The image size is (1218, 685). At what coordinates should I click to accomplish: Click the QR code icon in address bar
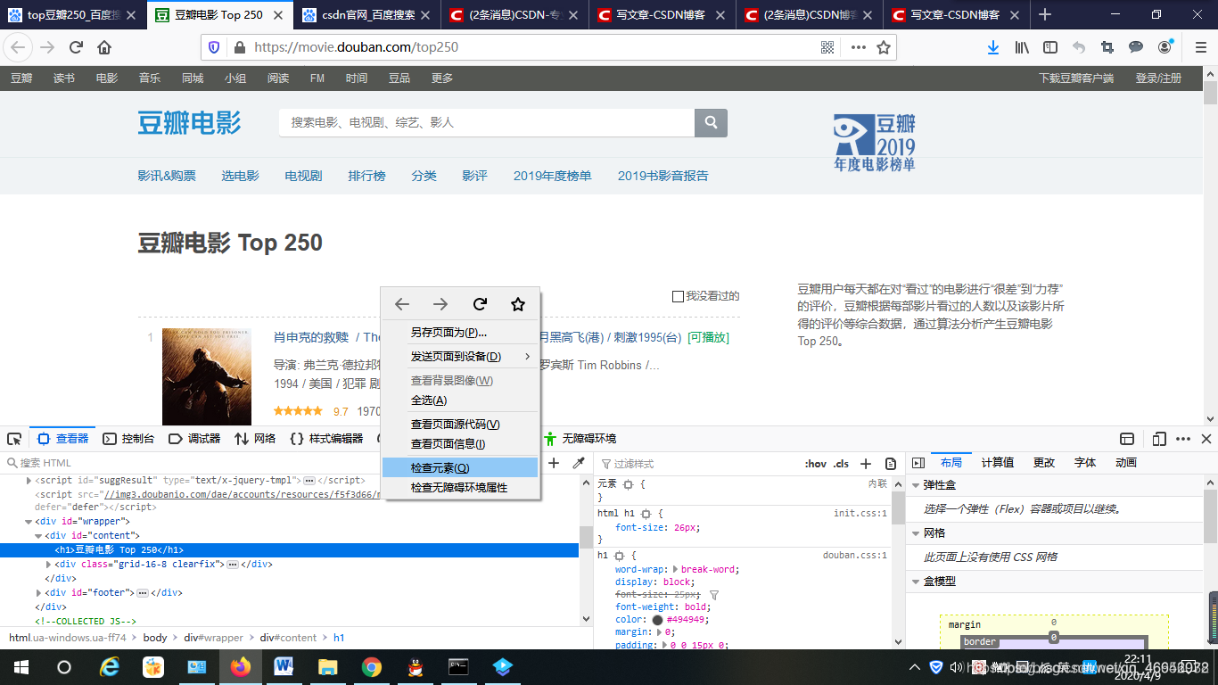coord(827,47)
